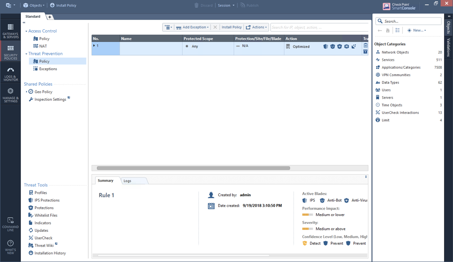
Task: Open IPS Protections tool
Action: (44, 200)
